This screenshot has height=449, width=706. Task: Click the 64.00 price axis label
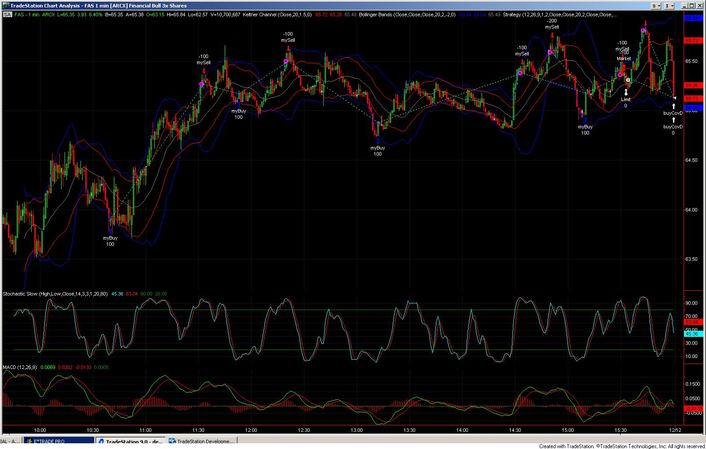pos(692,210)
